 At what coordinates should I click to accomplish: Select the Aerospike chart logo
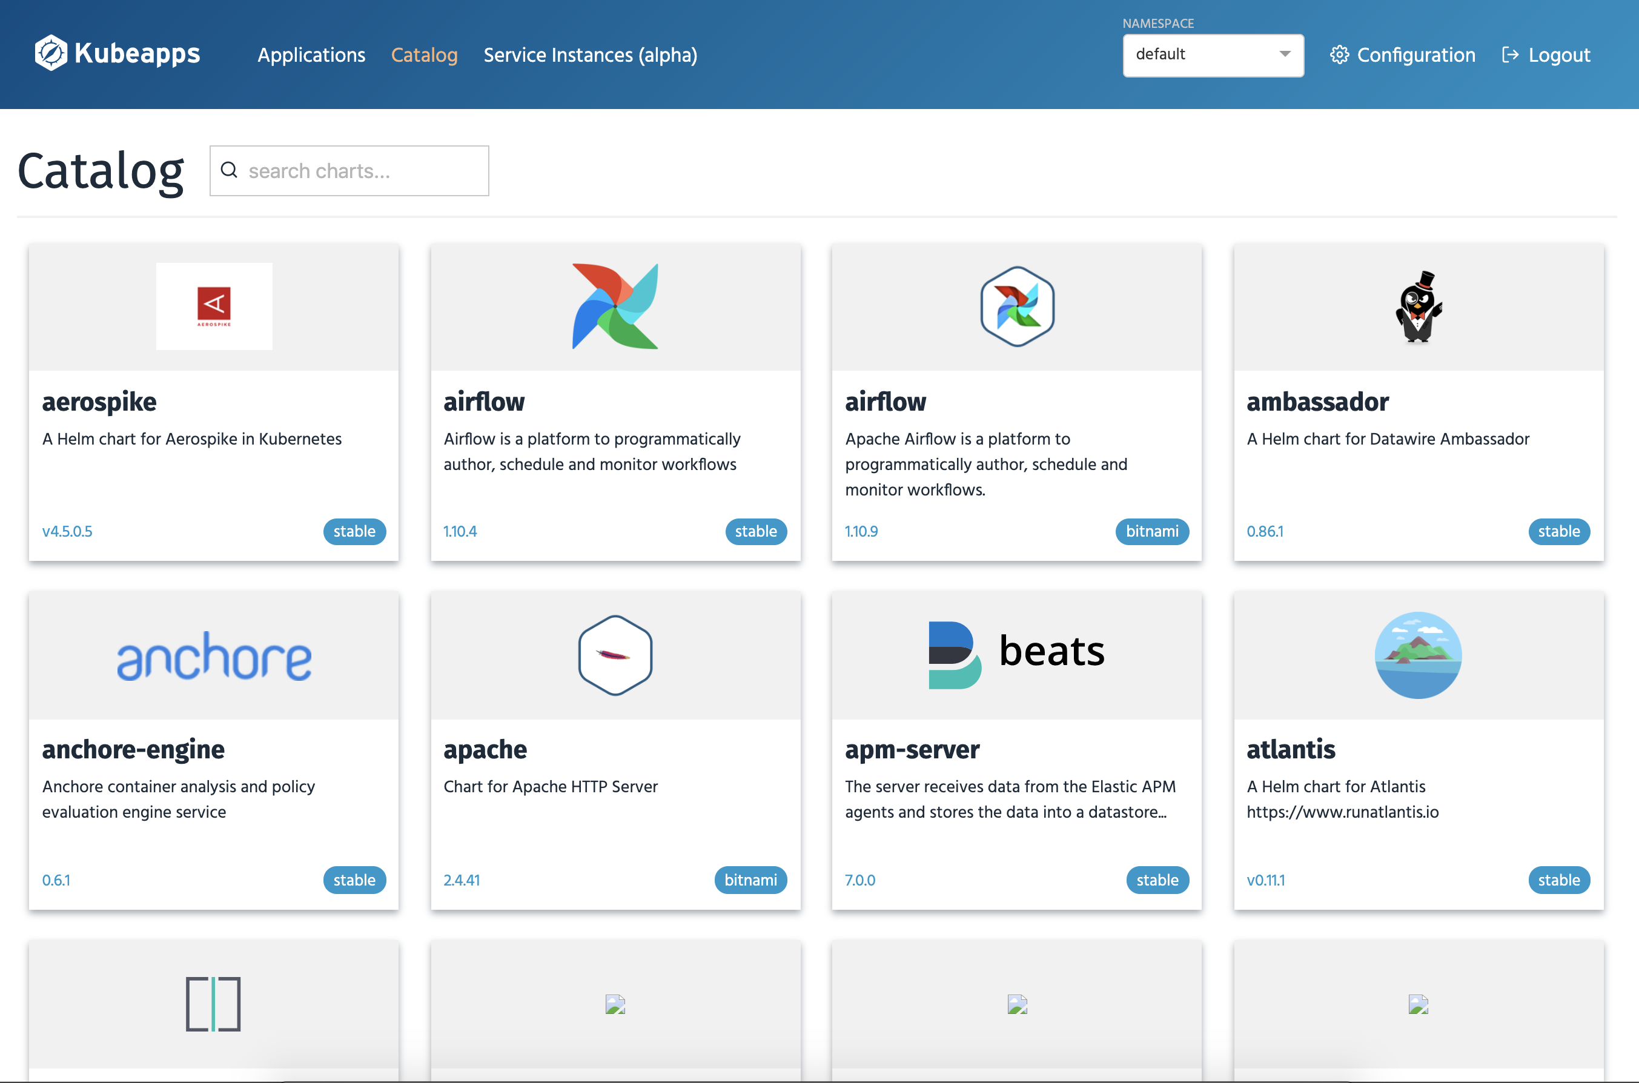point(213,306)
